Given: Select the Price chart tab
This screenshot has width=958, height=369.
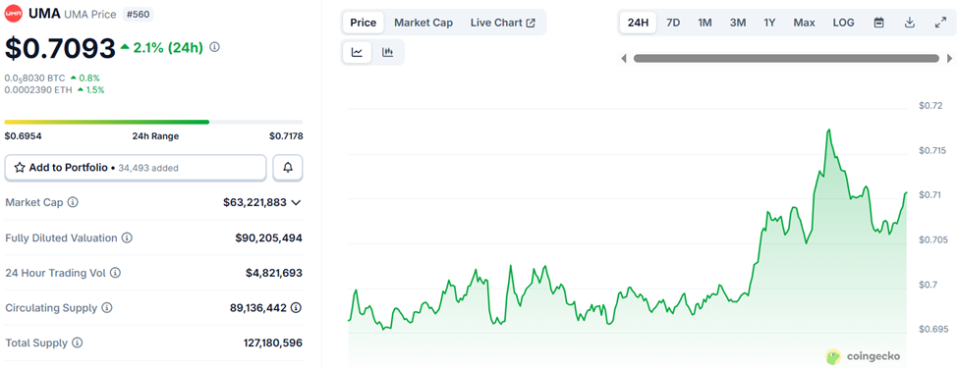Looking at the screenshot, I should coord(363,23).
